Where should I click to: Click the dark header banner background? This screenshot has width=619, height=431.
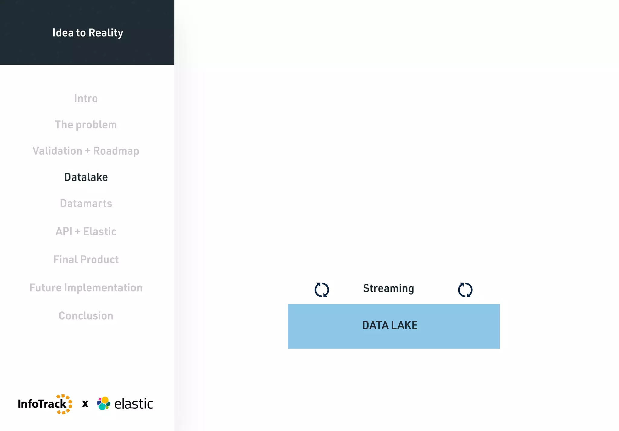(x=145, y=51)
